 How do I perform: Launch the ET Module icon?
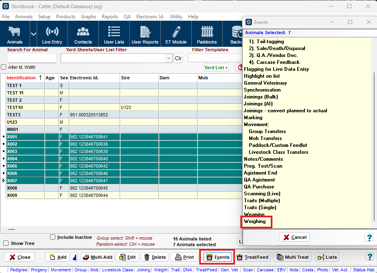coord(176,35)
